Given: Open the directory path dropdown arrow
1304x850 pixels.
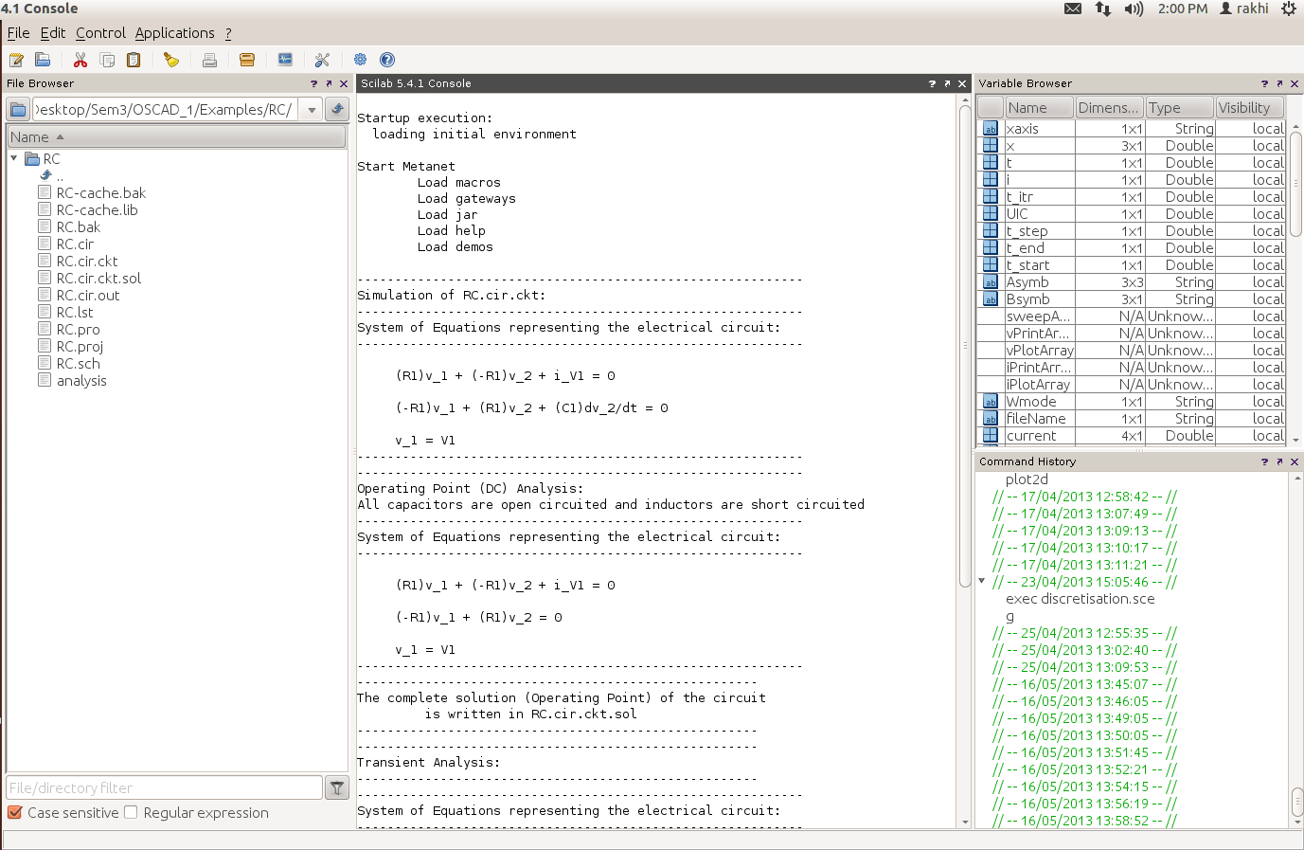Looking at the screenshot, I should click(x=312, y=110).
